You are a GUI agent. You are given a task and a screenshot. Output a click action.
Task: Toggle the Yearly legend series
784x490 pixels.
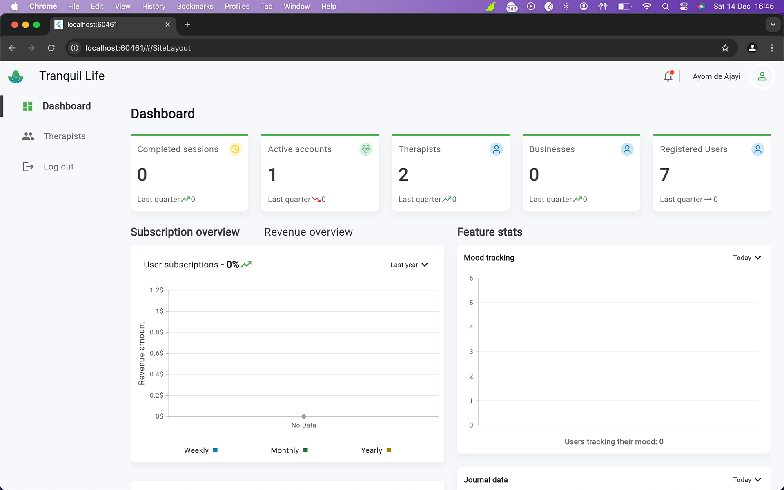(x=376, y=450)
